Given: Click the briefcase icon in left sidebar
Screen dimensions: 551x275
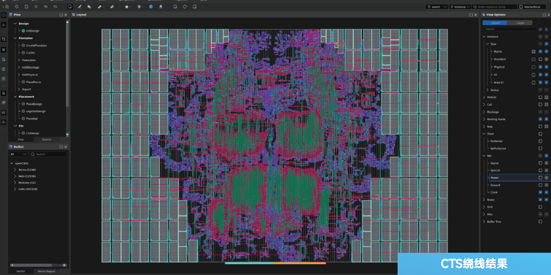Looking at the screenshot, I should [x=3, y=122].
